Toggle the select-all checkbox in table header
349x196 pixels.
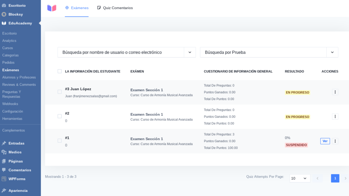click(59, 71)
